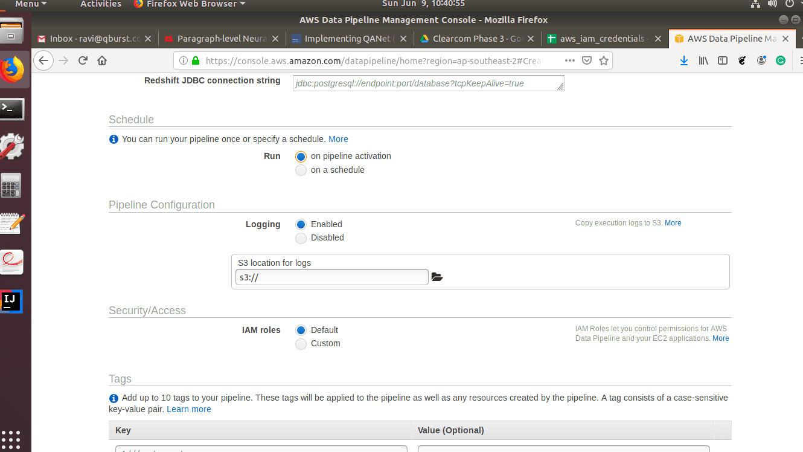Click the forward navigation arrow
The width and height of the screenshot is (803, 452).
tap(63, 60)
